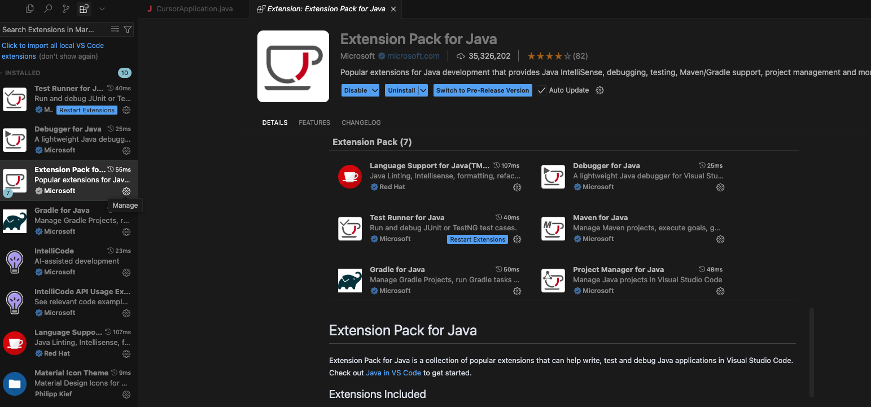Image resolution: width=871 pixels, height=407 pixels.
Task: Open the microsoft.com publisher link
Action: (413, 56)
